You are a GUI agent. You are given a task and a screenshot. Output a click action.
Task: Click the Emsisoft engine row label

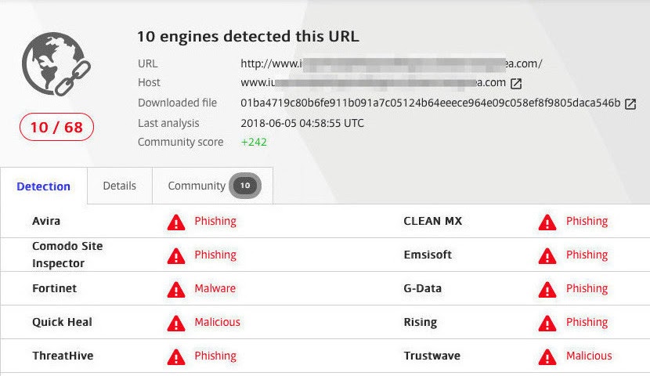(x=428, y=255)
